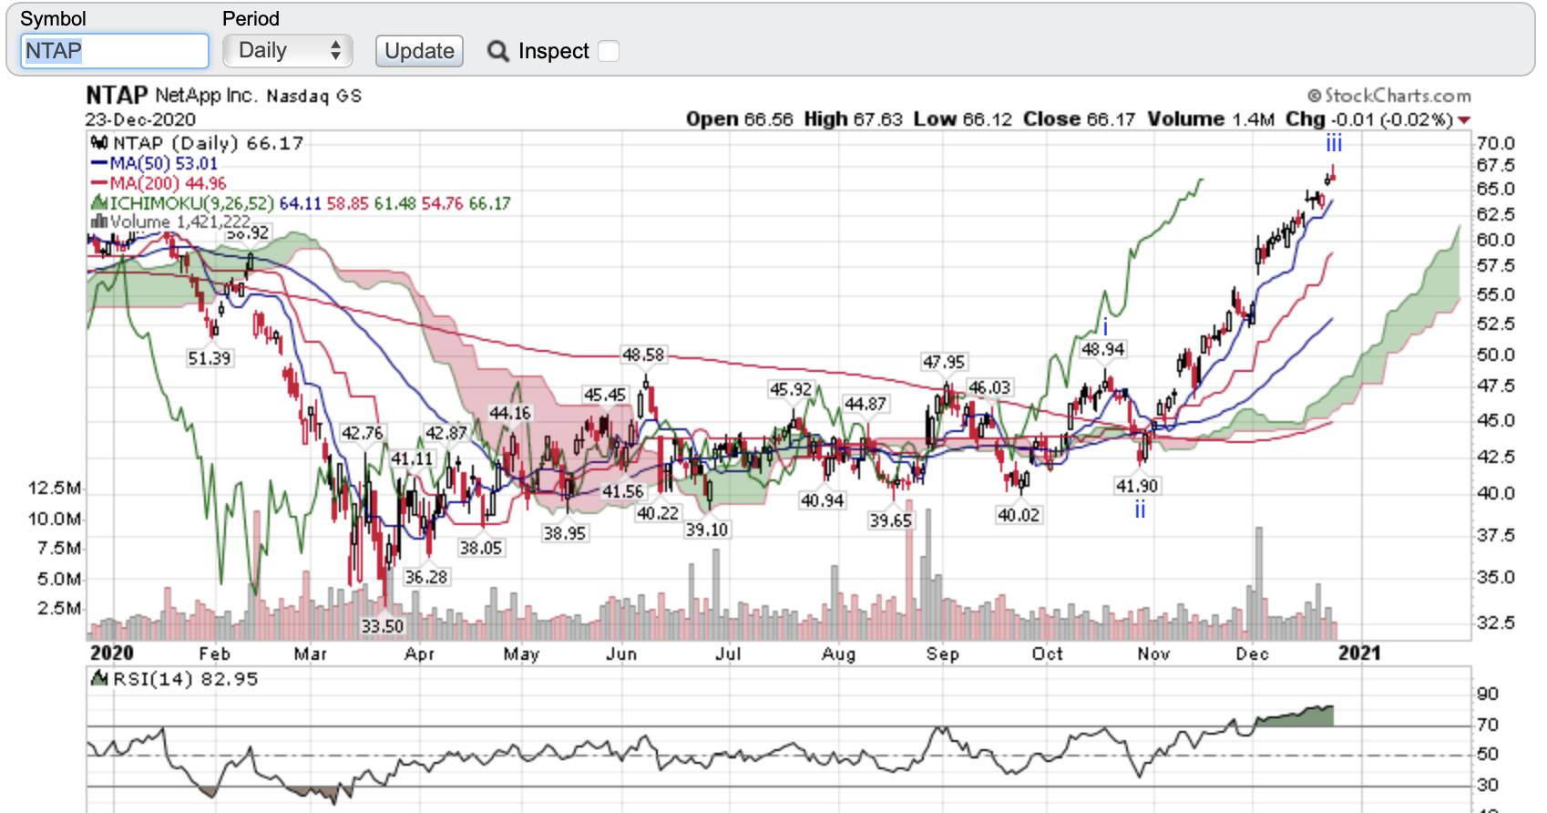Click the blue wave 'iii' label

pos(1334,143)
